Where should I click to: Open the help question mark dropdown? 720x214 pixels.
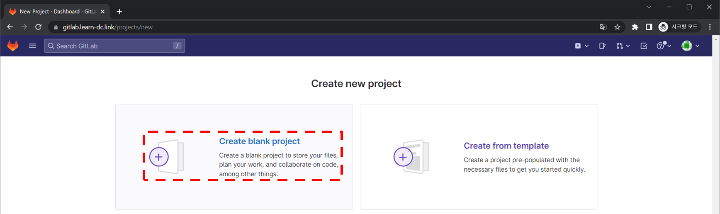[664, 46]
